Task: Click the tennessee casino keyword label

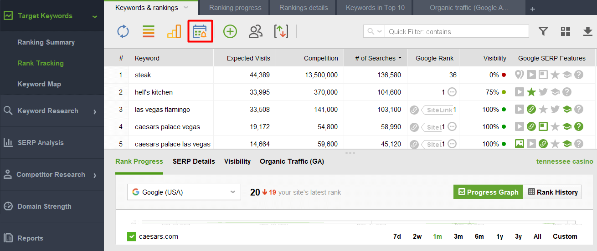Action: (x=565, y=161)
